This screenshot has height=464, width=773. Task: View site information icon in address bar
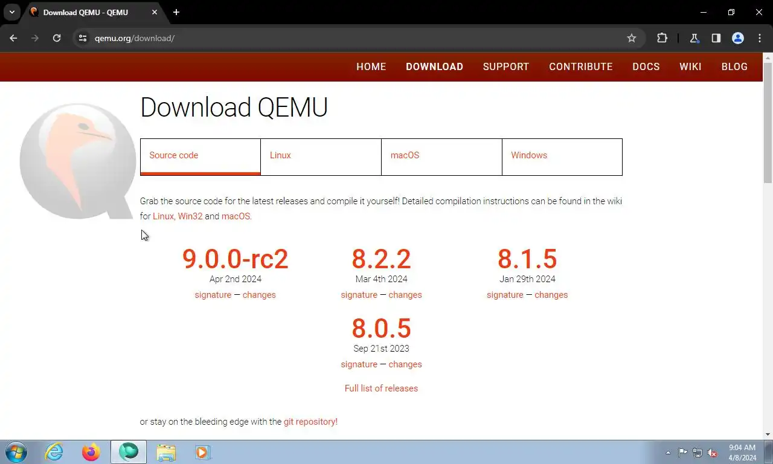[x=83, y=38]
